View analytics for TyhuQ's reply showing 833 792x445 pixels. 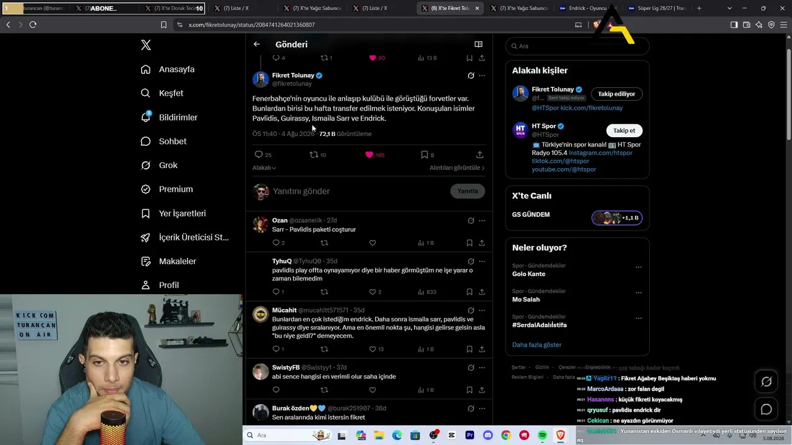point(426,292)
